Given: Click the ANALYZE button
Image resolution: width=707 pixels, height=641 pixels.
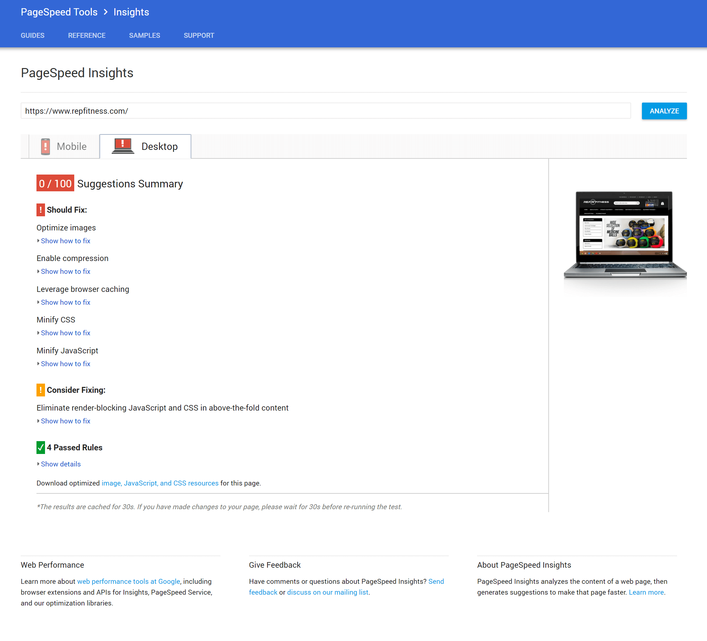Looking at the screenshot, I should tap(664, 111).
